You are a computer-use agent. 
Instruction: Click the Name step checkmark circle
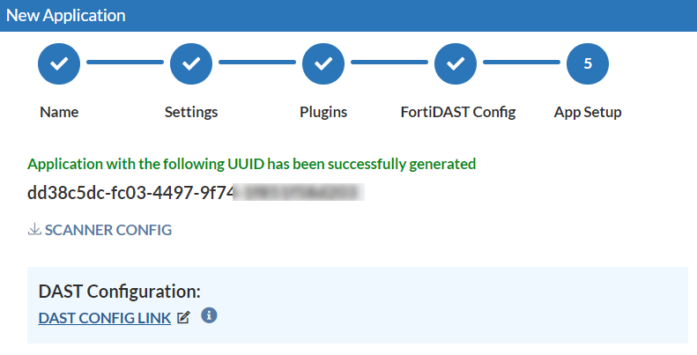(59, 64)
